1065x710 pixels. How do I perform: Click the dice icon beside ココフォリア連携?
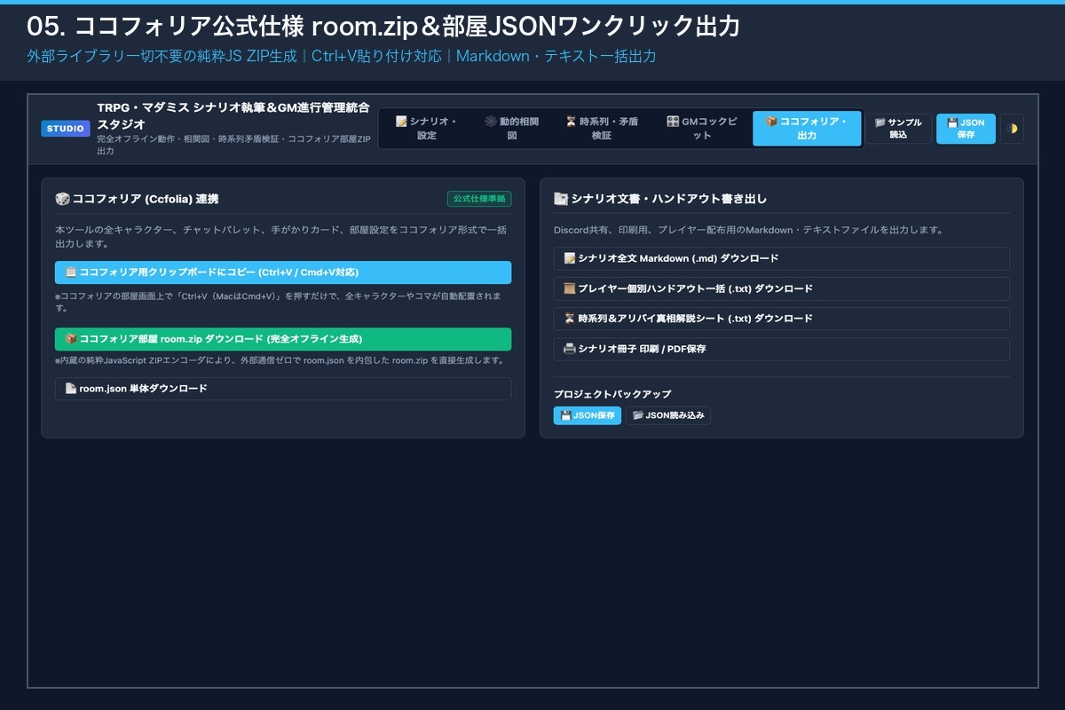[x=62, y=199]
